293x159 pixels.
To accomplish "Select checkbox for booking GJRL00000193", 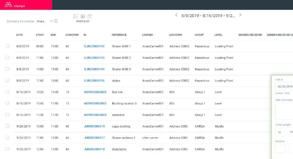I will click(x=7, y=57).
